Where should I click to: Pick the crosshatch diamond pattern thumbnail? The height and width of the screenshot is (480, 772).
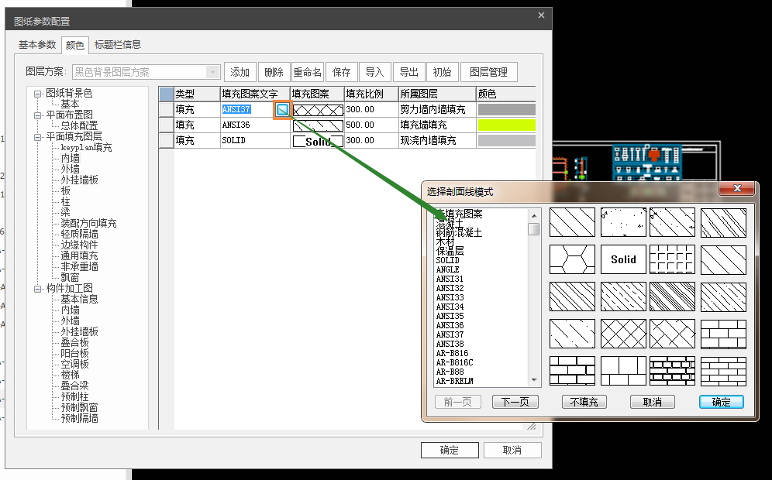click(x=622, y=334)
